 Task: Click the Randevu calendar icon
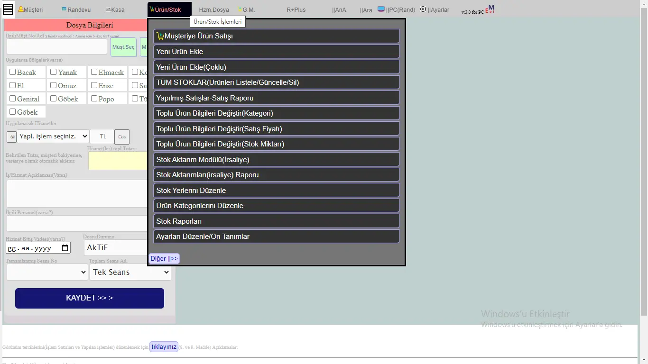64,9
